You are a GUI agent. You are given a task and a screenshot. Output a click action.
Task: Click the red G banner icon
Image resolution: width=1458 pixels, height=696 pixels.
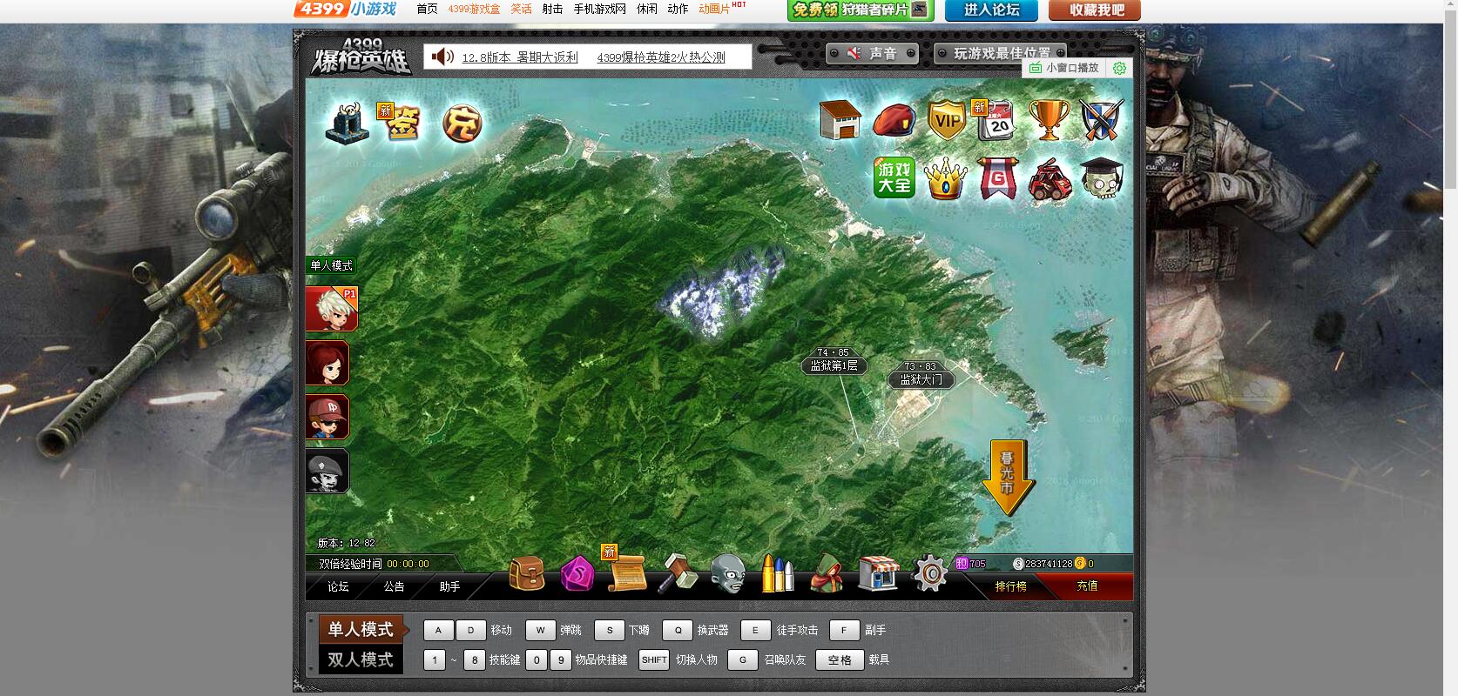(997, 178)
